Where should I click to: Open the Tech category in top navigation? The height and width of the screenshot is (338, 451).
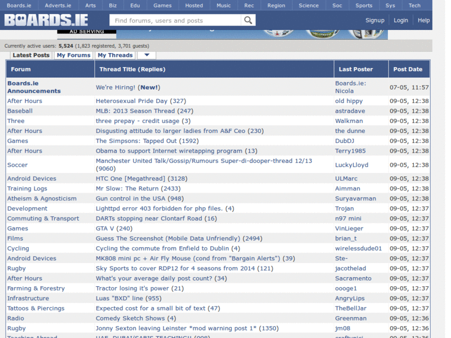414,6
